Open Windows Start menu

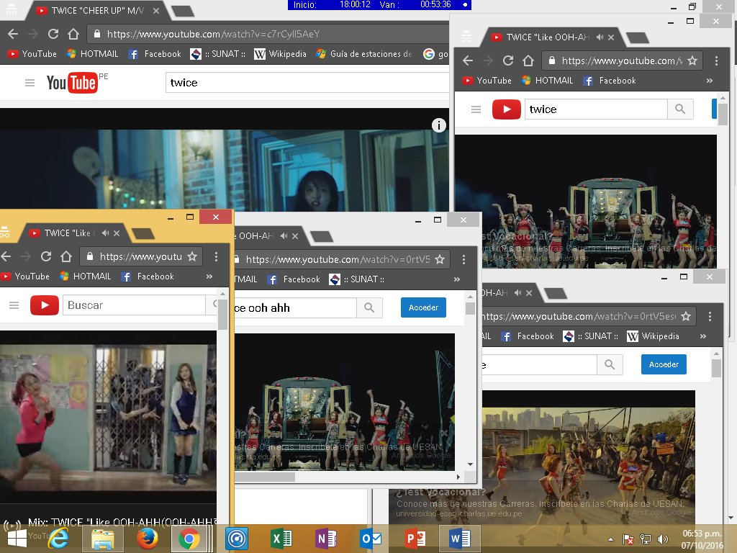click(x=17, y=539)
